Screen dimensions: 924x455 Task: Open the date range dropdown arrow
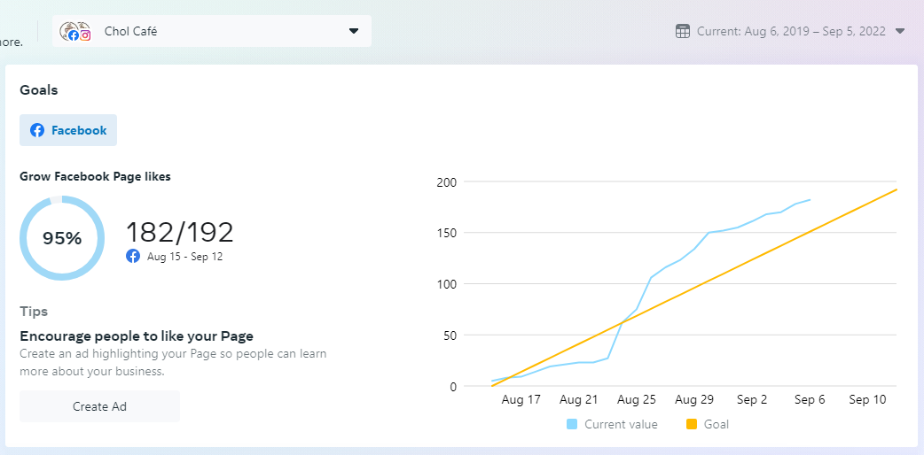(900, 31)
